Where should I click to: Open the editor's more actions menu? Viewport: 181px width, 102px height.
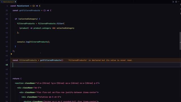179,2
